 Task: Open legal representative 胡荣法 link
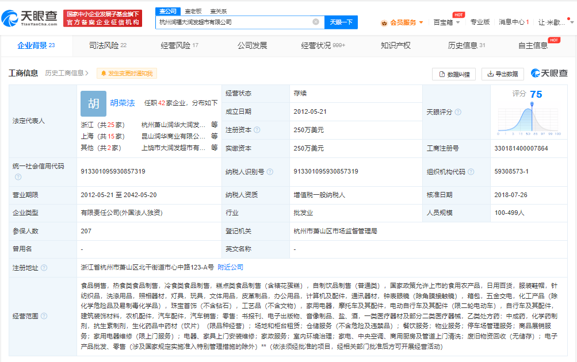pyautogui.click(x=122, y=103)
